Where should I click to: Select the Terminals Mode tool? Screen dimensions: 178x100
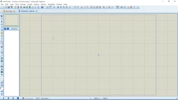pos(2,36)
